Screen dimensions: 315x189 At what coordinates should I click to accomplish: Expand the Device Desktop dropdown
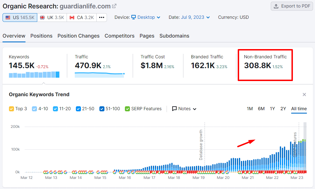click(x=146, y=17)
